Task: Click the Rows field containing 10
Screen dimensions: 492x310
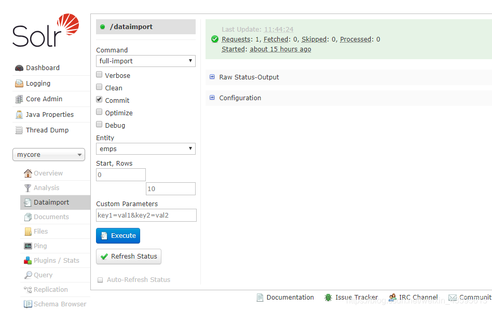Action: point(171,189)
